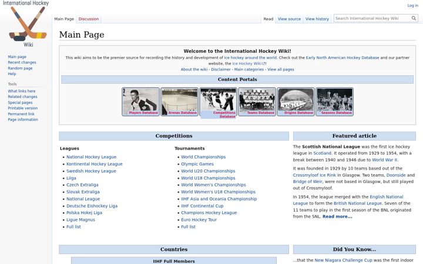Open the Liiga league link

[x=71, y=178]
